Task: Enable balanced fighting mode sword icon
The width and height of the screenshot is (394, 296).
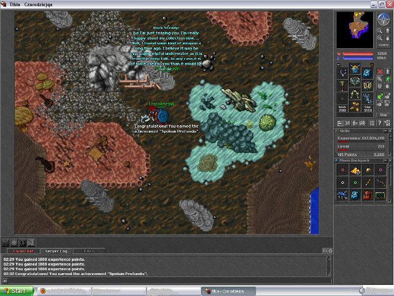Action: pyautogui.click(x=380, y=79)
